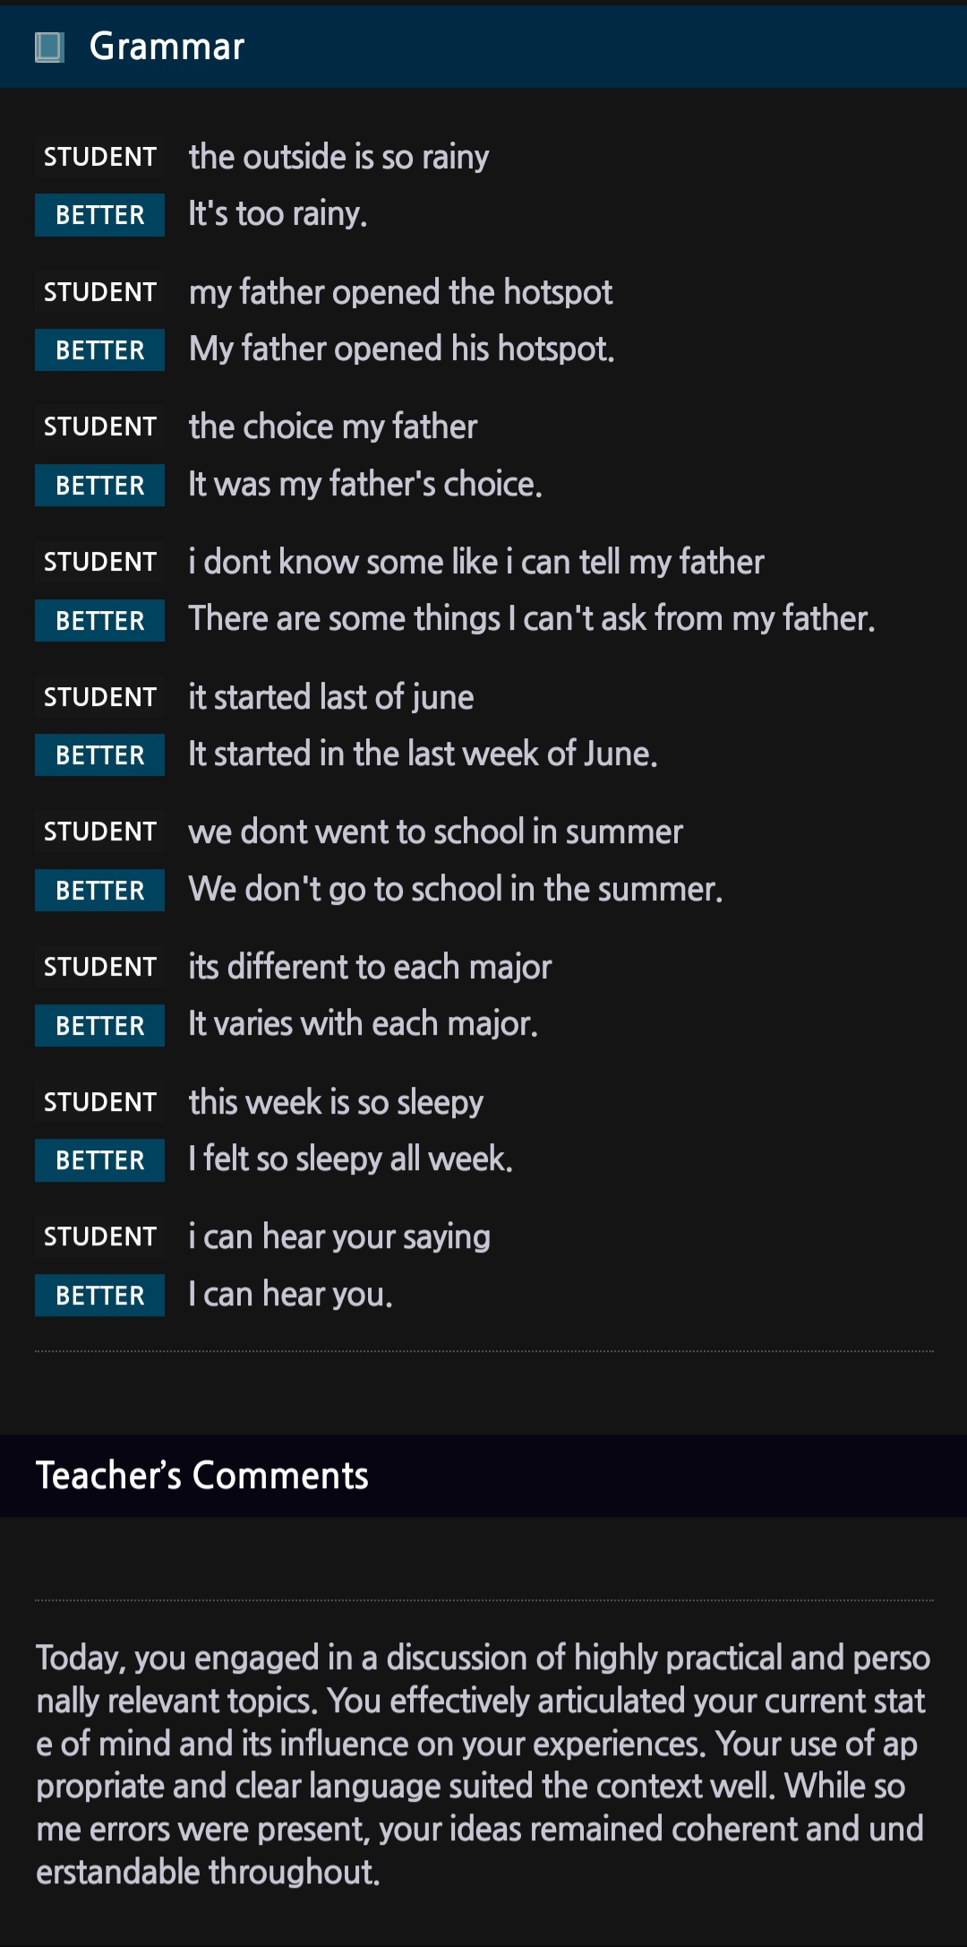The image size is (967, 1947).
Task: Select "i dont know some like i can tell my father"
Action: point(475,562)
